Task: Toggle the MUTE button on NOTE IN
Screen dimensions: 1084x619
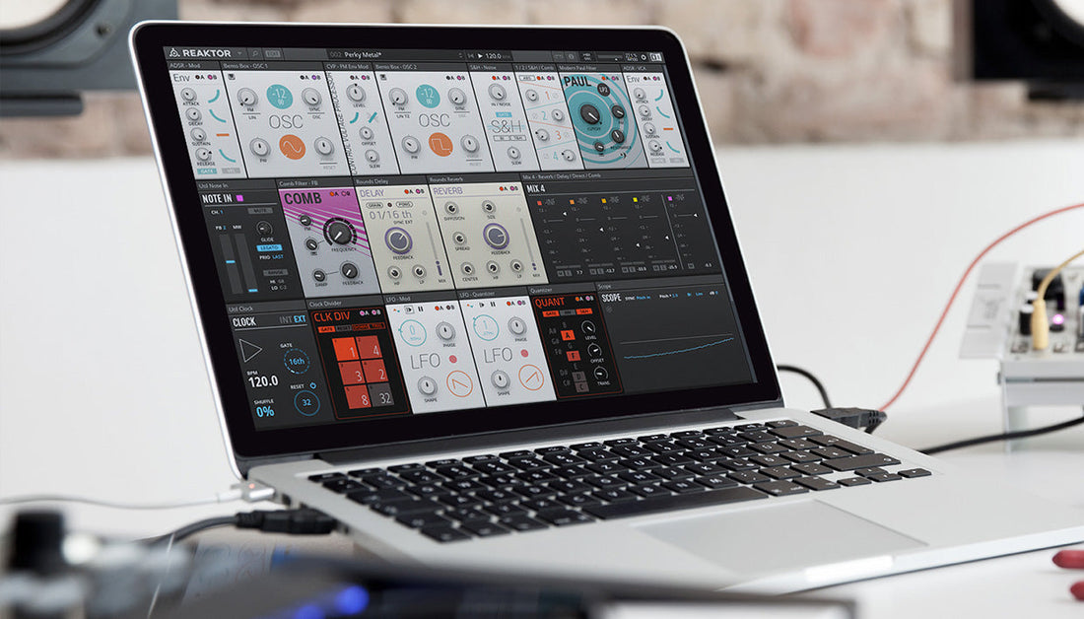Action: pyautogui.click(x=260, y=211)
